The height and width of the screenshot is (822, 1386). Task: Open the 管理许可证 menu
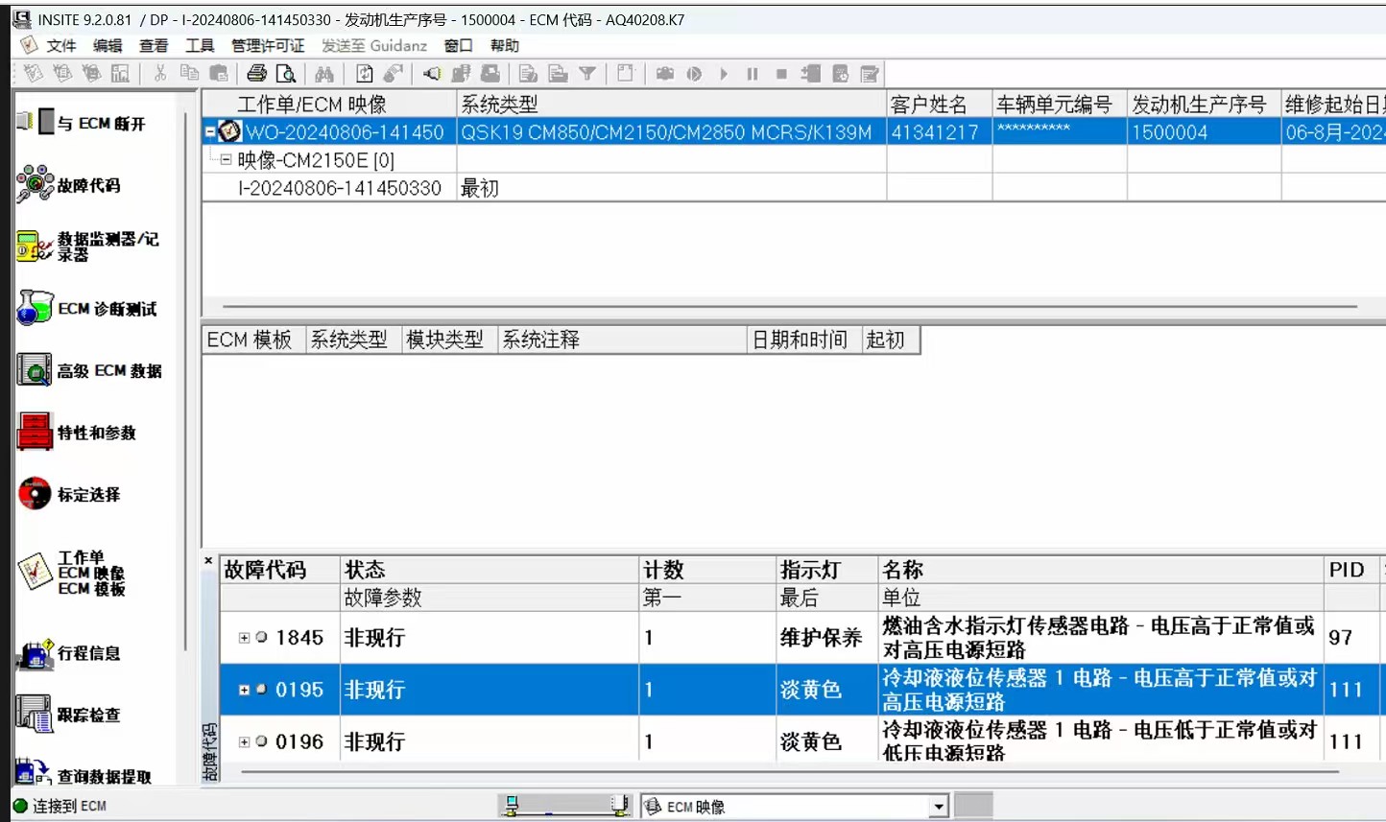point(267,46)
